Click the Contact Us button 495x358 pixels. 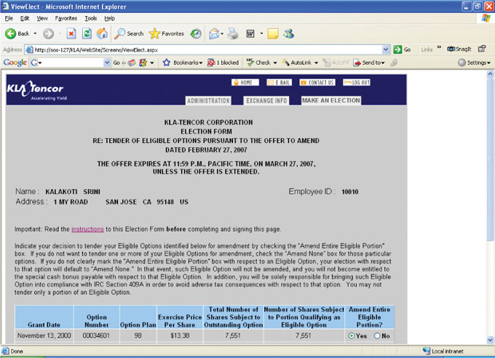317,83
